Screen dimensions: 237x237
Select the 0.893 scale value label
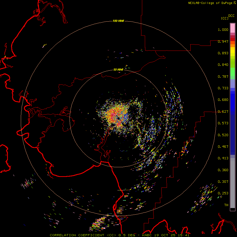pos(223,53)
